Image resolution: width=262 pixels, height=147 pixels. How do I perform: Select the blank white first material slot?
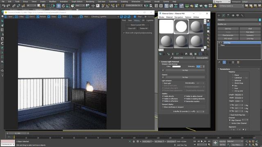pos(166,27)
